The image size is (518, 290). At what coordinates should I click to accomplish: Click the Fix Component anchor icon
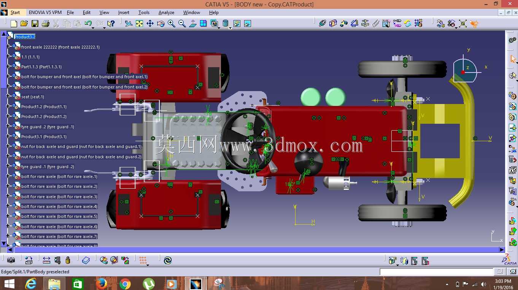pos(365,24)
